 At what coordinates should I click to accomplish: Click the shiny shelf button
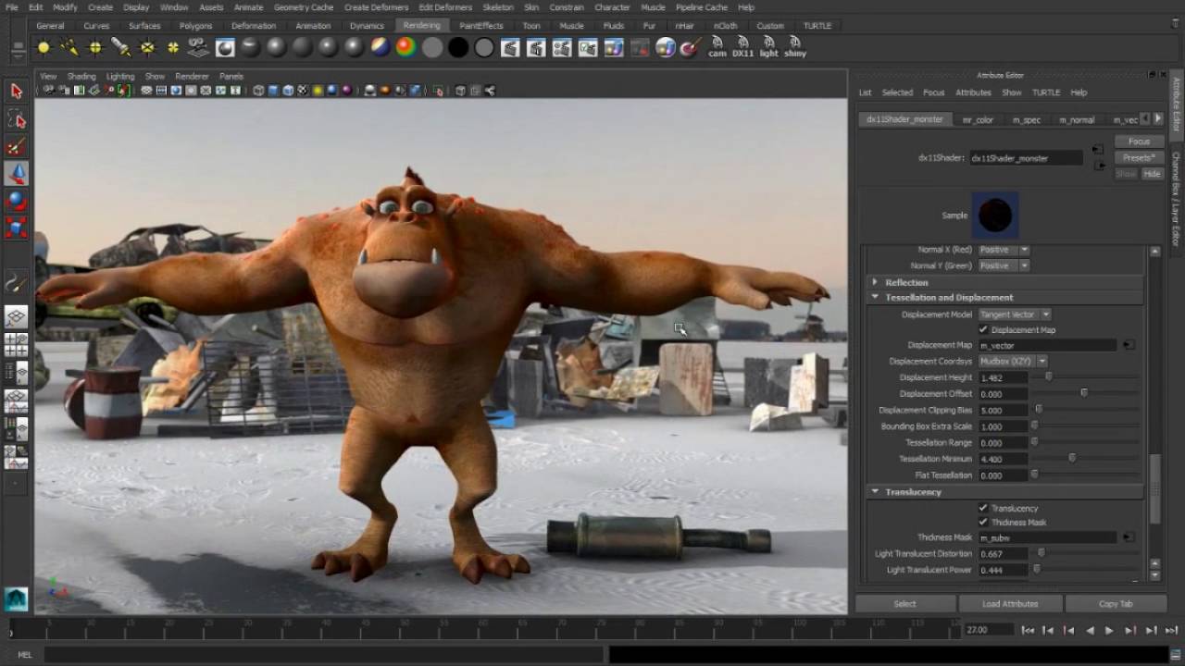click(x=795, y=47)
